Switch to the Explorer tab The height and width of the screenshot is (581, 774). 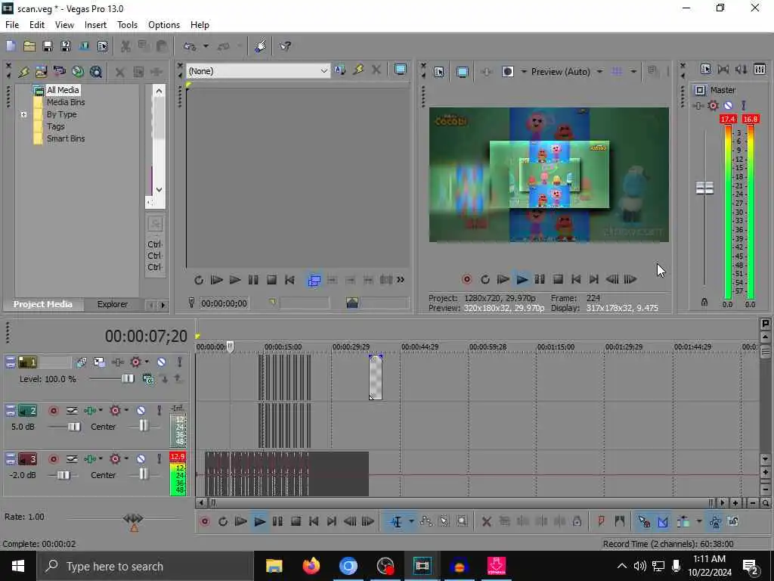click(112, 304)
